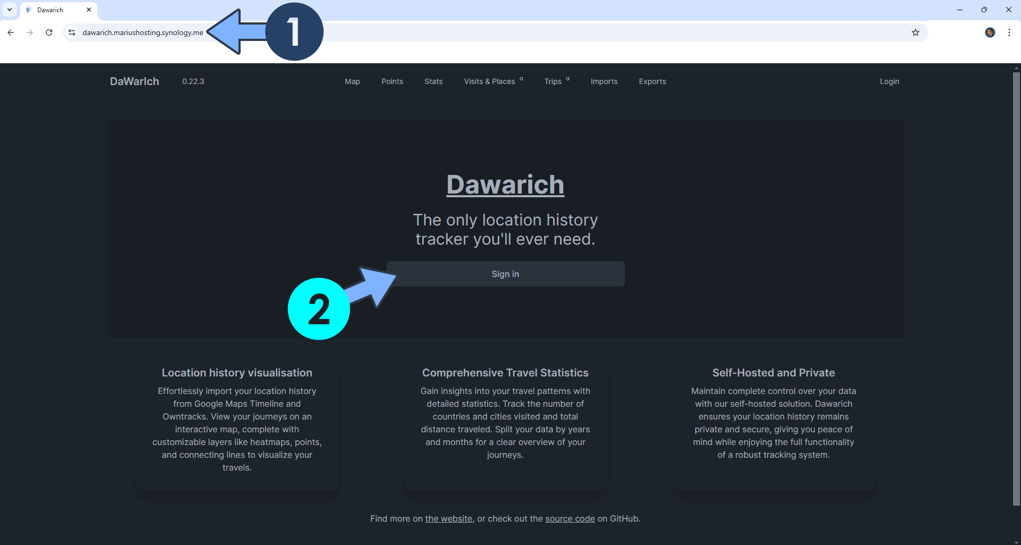Open the Points nav item
The height and width of the screenshot is (545, 1021).
click(392, 81)
